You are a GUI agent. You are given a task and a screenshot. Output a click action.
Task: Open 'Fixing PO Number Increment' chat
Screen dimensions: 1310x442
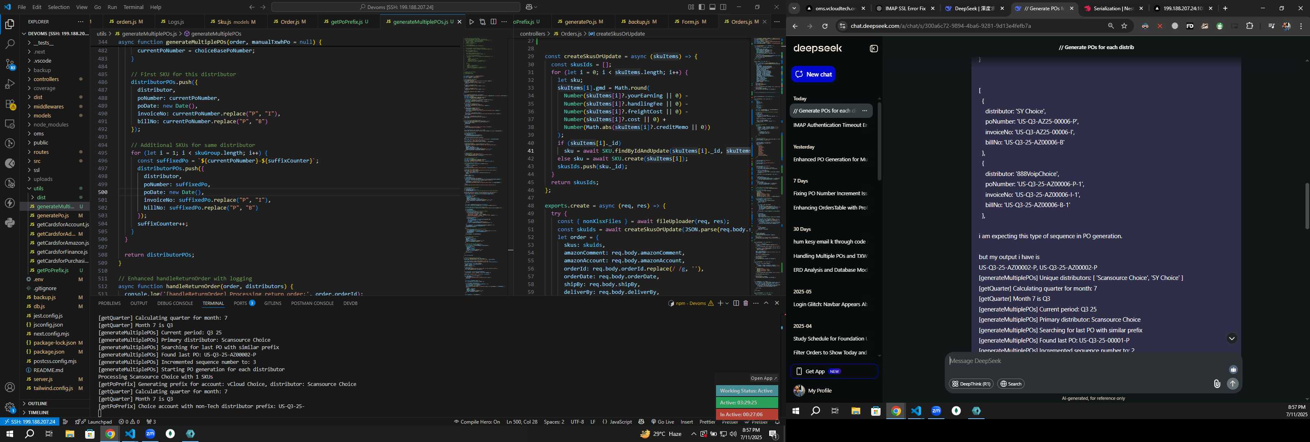click(830, 193)
